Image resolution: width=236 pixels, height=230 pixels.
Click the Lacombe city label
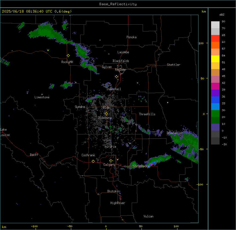123,52
